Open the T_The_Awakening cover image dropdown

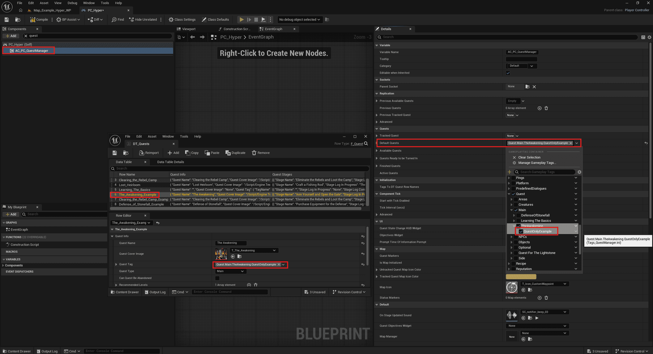(x=254, y=251)
